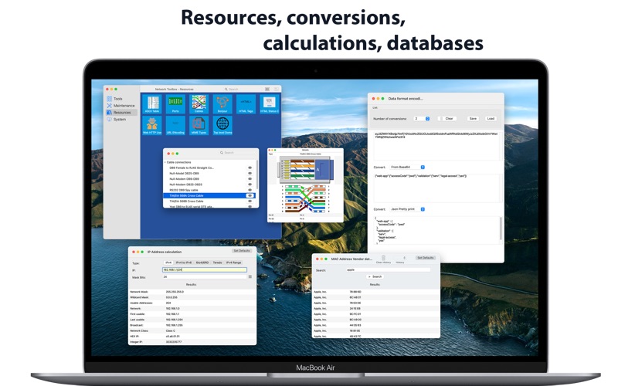Click the MAC vendor search field

click(389, 270)
